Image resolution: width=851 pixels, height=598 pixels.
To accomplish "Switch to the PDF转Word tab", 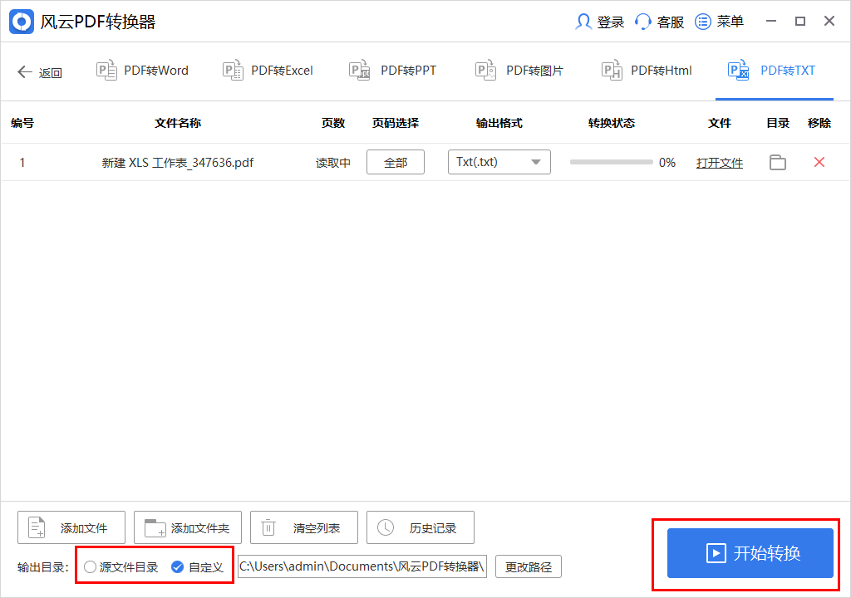I will pos(143,71).
